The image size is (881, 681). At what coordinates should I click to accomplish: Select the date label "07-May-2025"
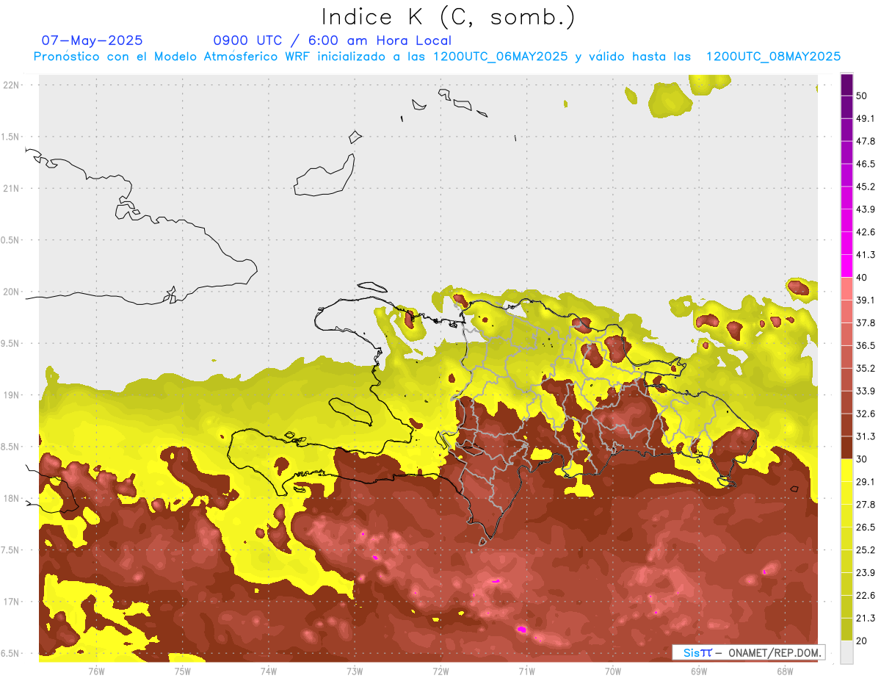coord(93,40)
